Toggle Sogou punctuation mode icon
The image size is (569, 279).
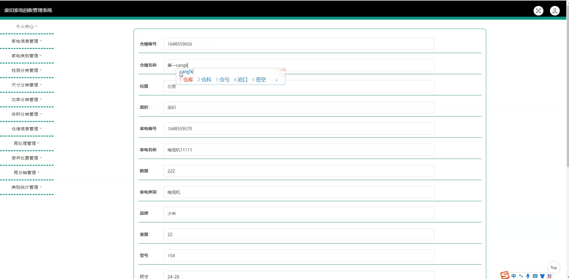tap(521, 276)
